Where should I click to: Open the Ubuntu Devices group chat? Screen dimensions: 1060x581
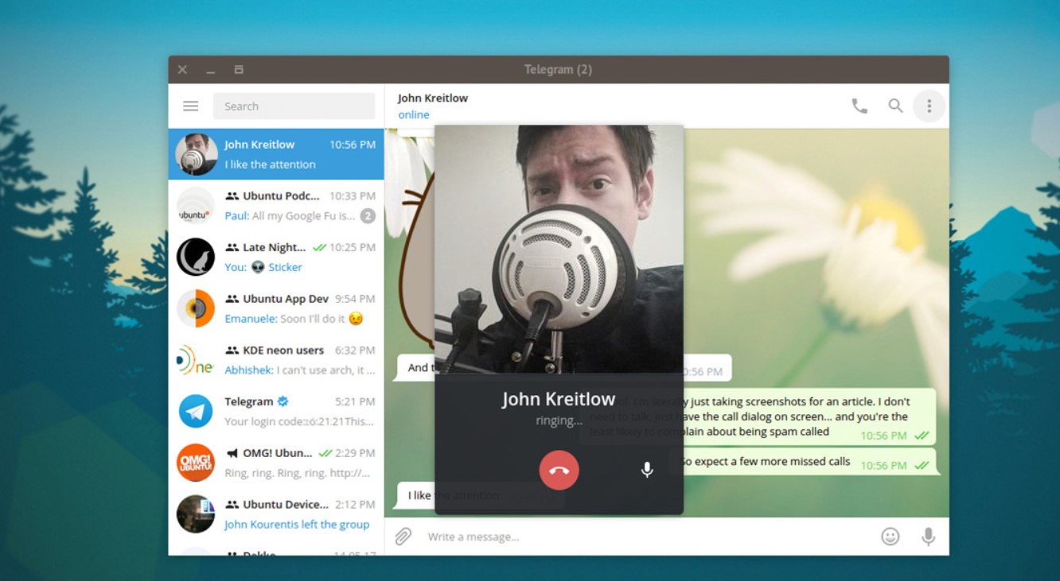tap(276, 514)
